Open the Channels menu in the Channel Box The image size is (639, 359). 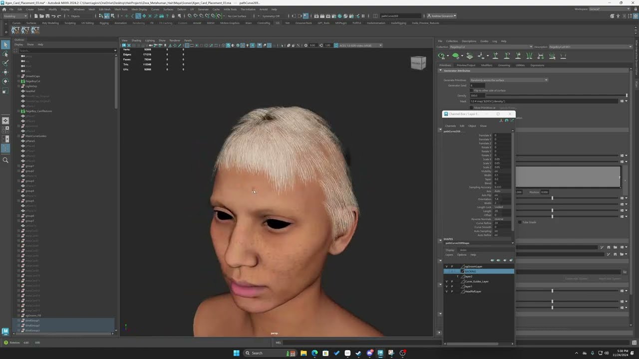pos(450,126)
